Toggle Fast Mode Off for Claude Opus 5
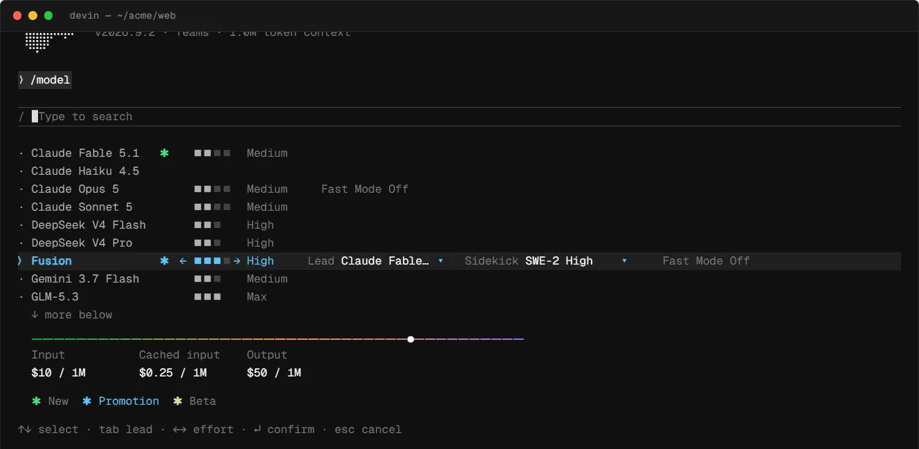Image resolution: width=919 pixels, height=449 pixels. 365,189
